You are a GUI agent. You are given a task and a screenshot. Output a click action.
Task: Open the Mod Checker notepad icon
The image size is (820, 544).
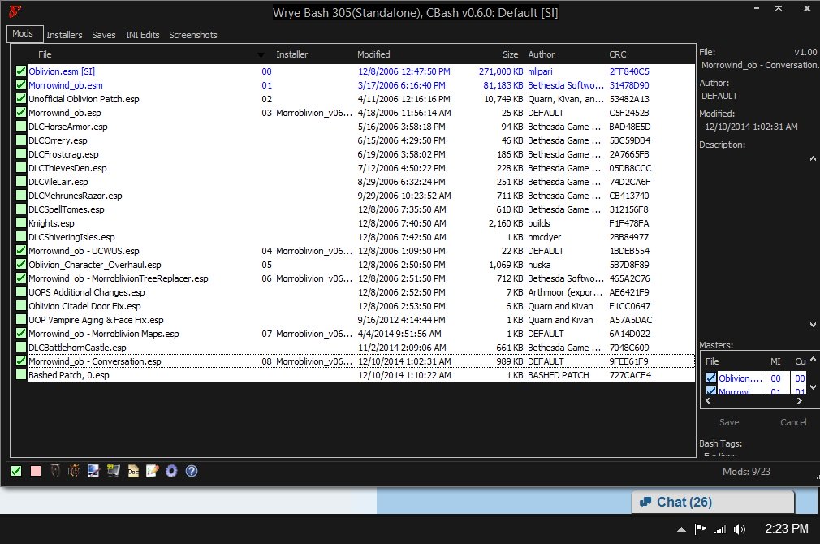(152, 471)
